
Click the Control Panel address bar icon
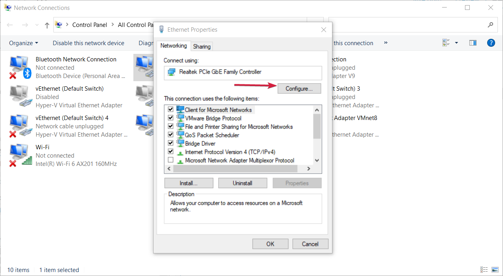59,25
